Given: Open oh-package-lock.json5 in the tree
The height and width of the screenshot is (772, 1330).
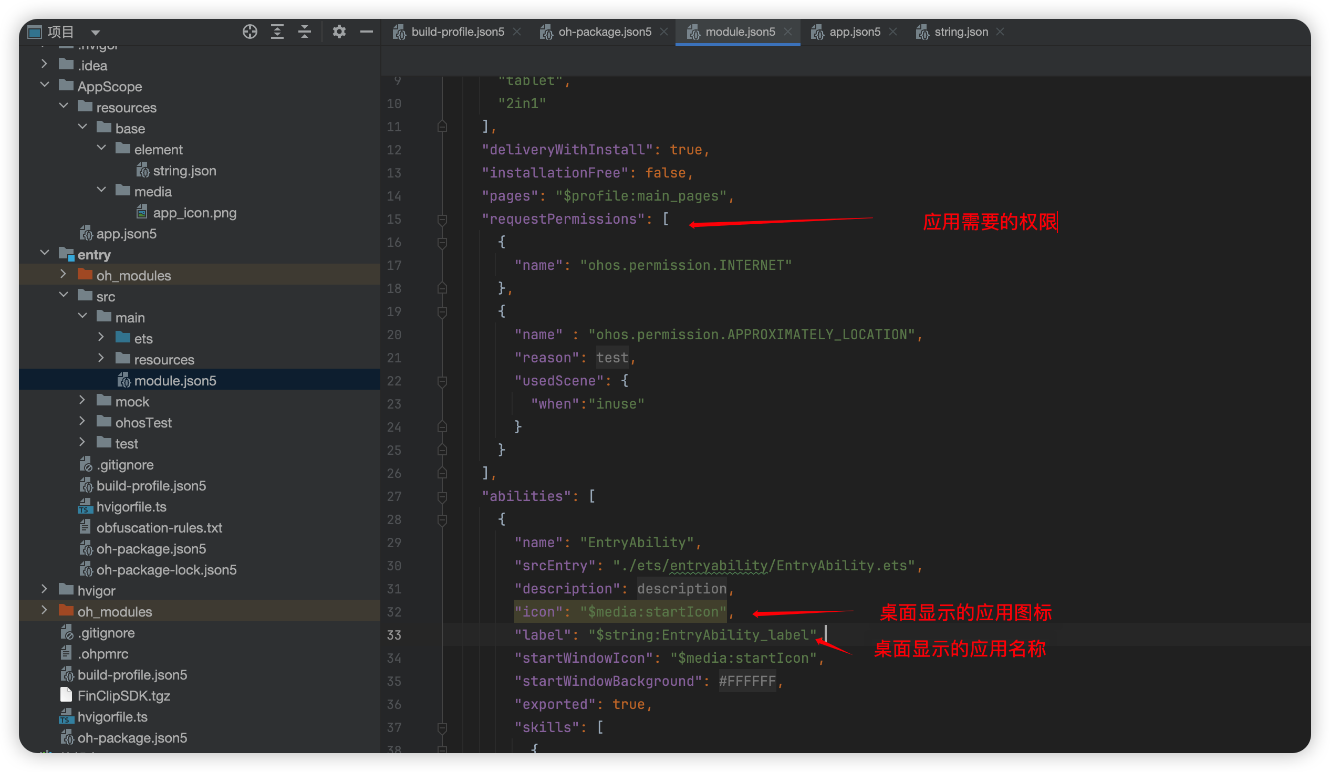Looking at the screenshot, I should point(165,570).
